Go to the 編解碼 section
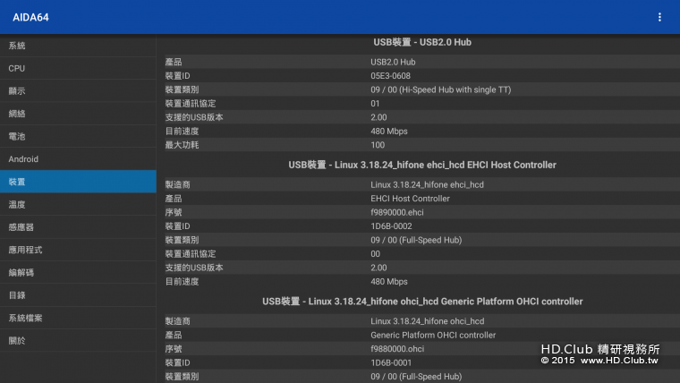Screen dimensions: 680x383 78,272
